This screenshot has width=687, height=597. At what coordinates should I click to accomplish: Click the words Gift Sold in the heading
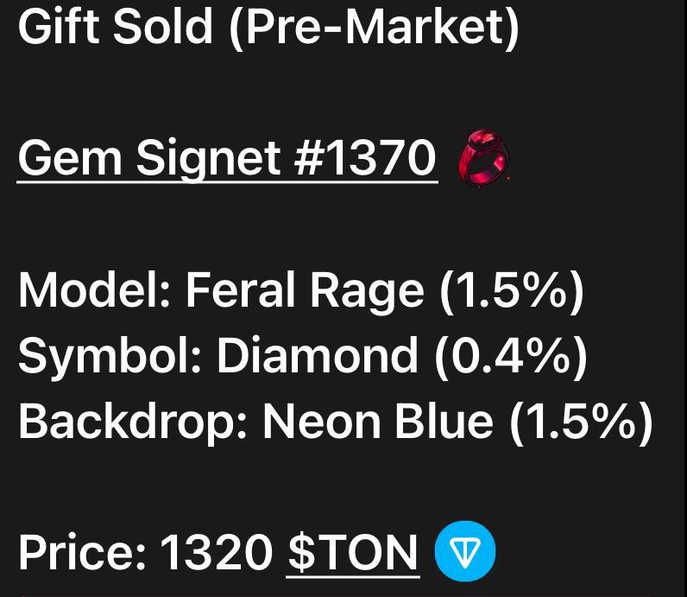pos(116,26)
